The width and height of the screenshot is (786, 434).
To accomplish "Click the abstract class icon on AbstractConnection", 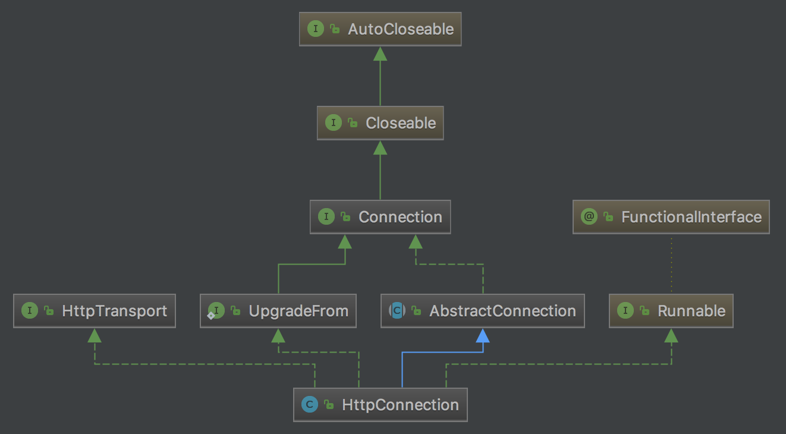I will [x=397, y=310].
